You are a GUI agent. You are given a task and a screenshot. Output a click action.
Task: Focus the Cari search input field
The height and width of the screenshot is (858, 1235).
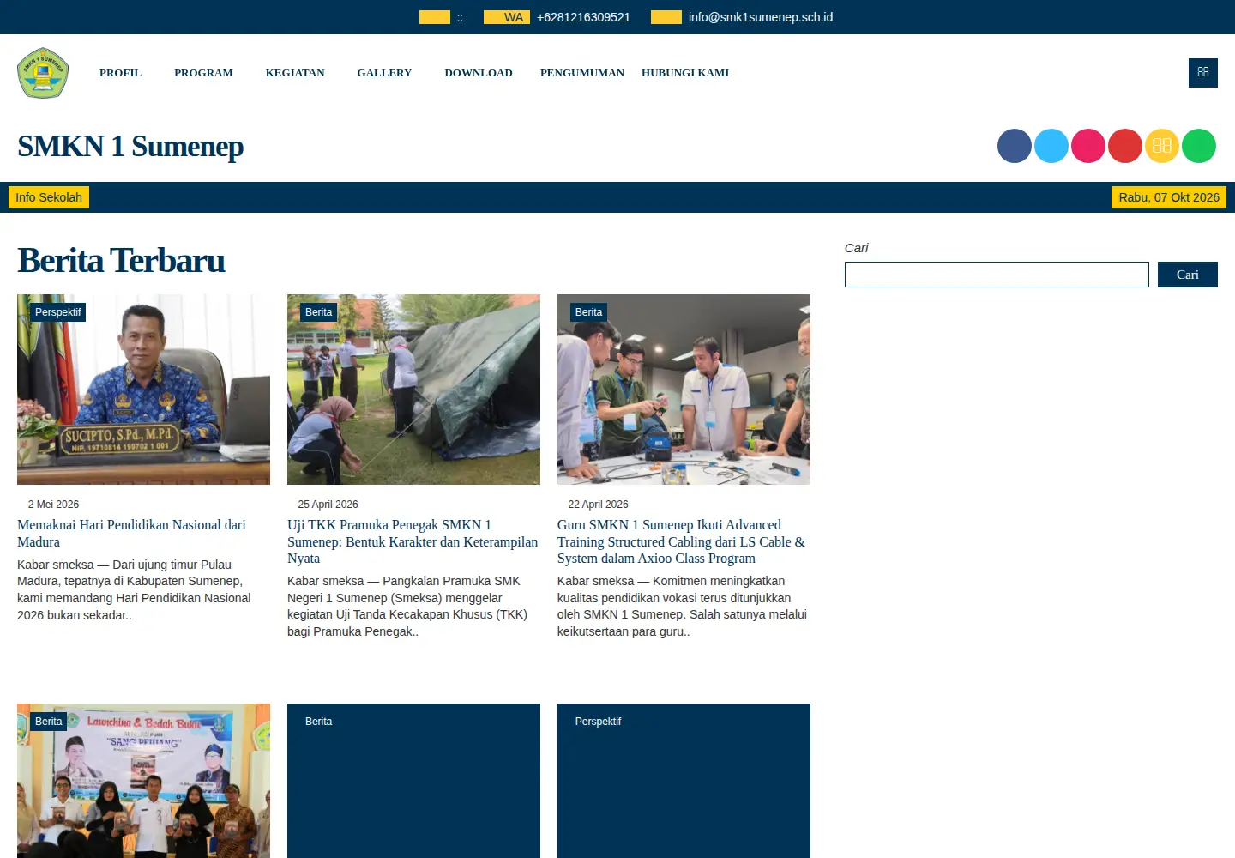997,275
